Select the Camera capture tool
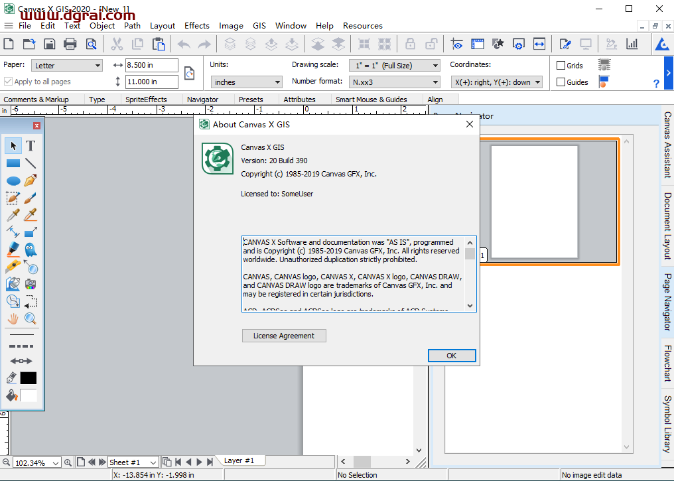674x481 pixels. coord(31,284)
